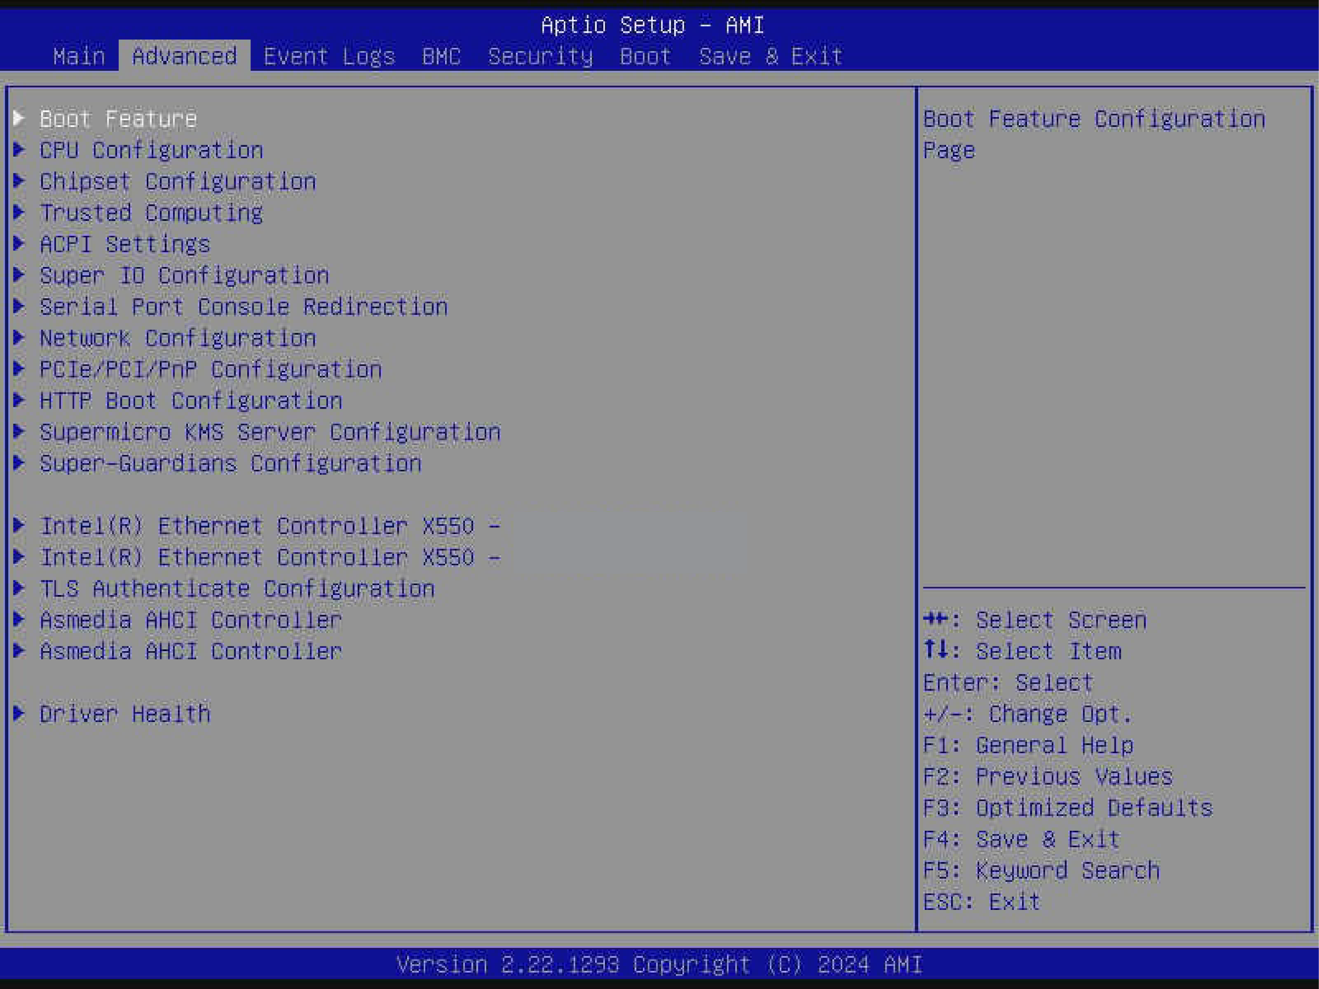This screenshot has height=989, width=1319.
Task: Switch to the Boot tab
Action: [645, 55]
